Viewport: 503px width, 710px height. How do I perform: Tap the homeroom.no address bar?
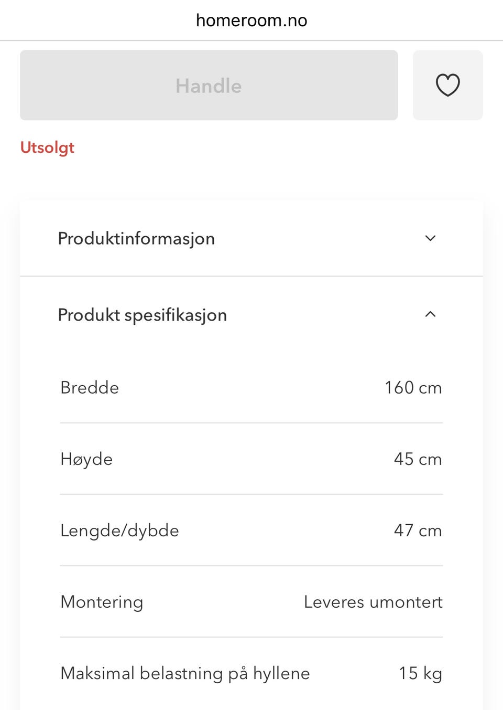pos(251,20)
